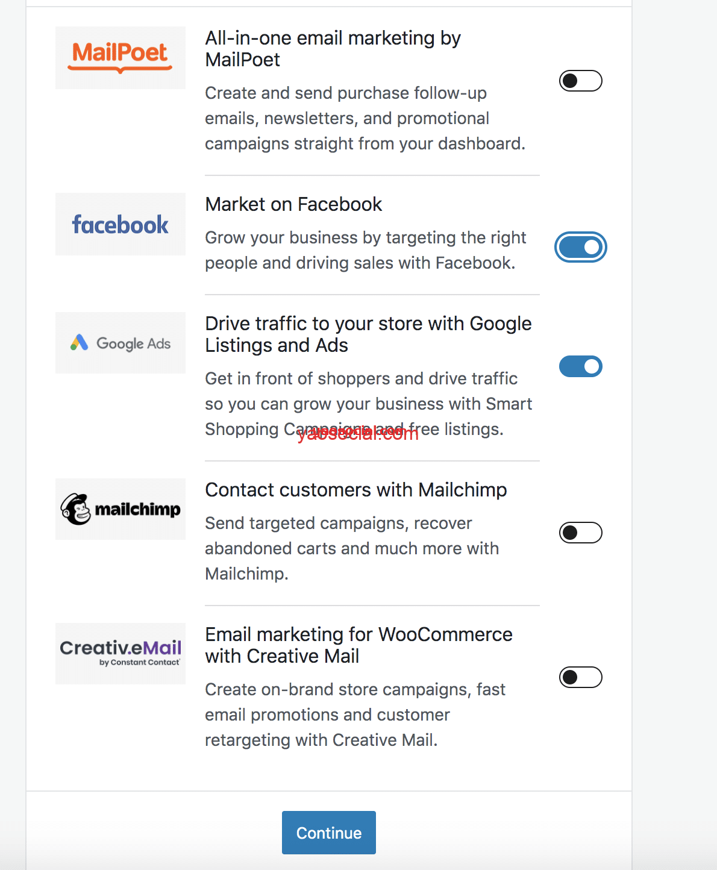Click the Mailchimp description paragraph

[x=352, y=548]
